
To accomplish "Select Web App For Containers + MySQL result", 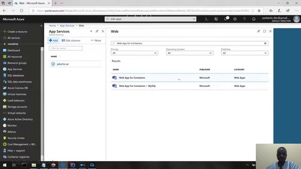I will pos(190,86).
